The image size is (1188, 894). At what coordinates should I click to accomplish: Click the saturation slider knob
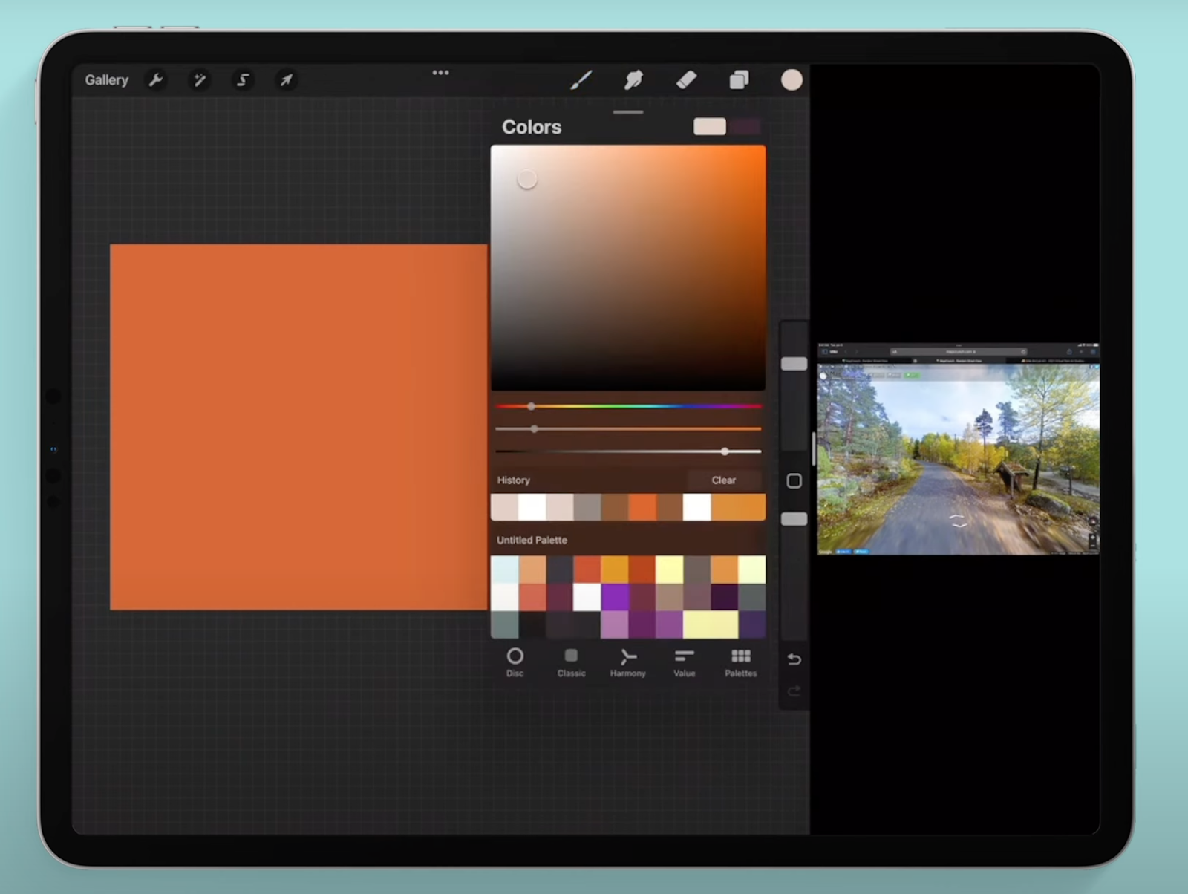coord(534,429)
